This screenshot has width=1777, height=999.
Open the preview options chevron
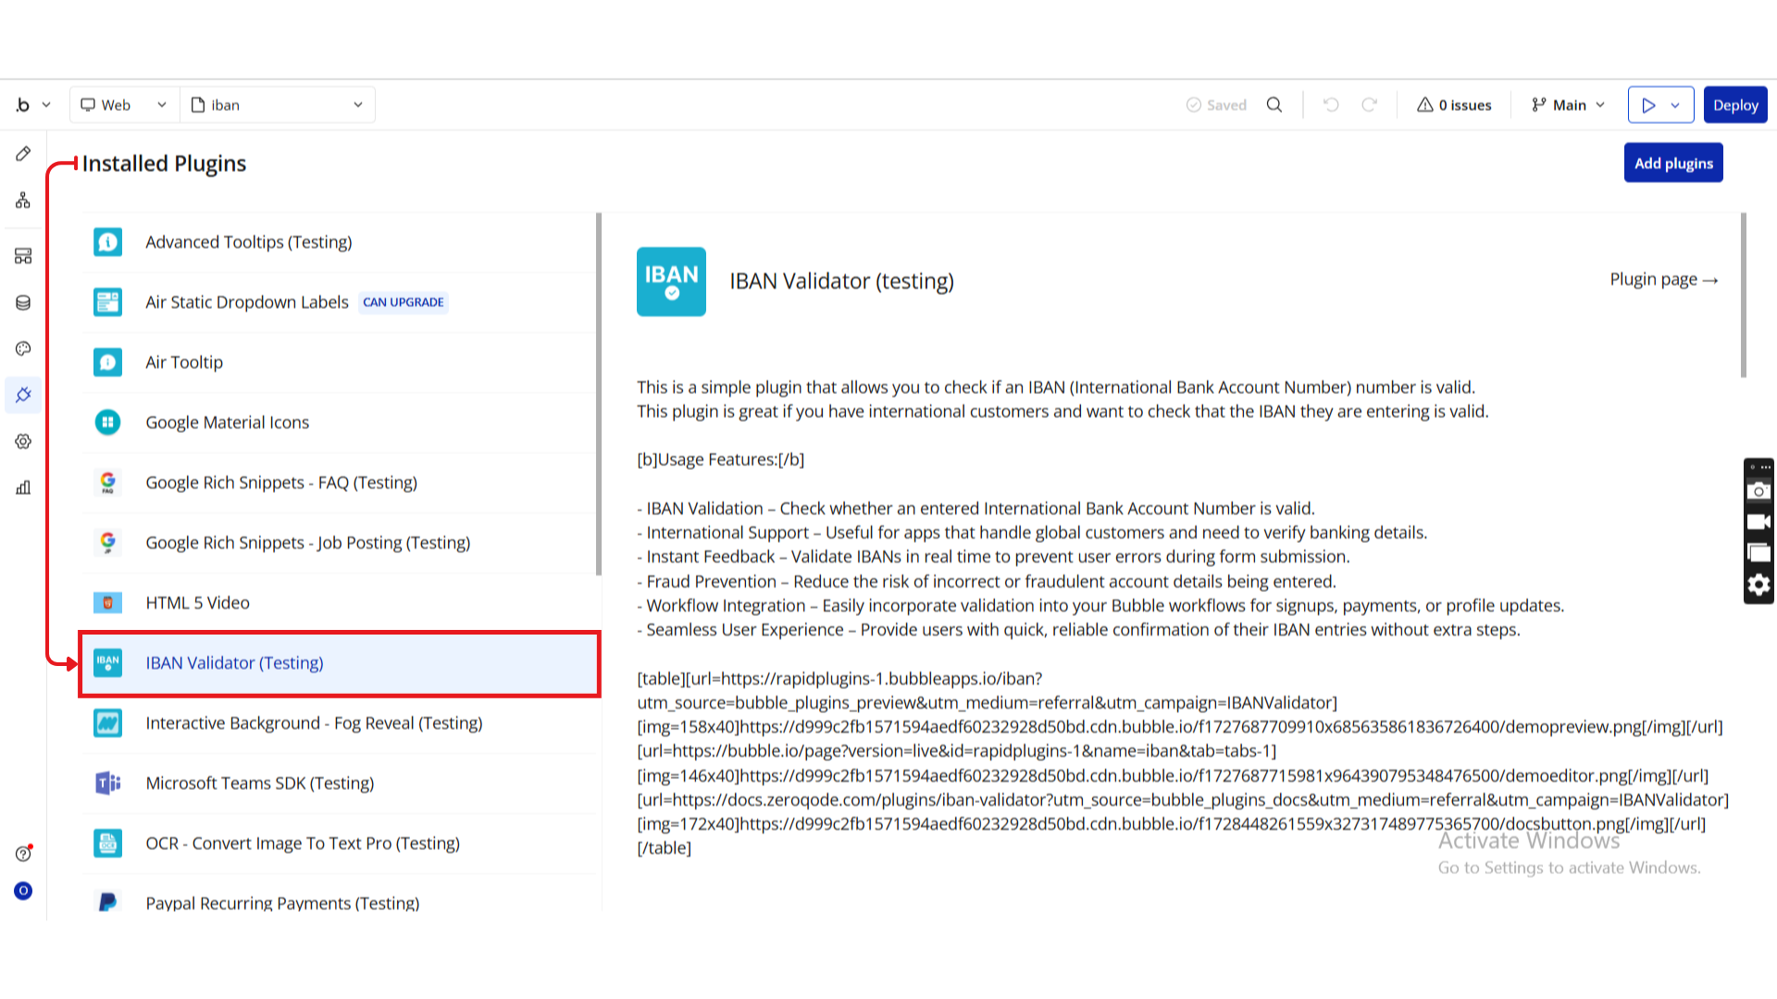(x=1675, y=105)
